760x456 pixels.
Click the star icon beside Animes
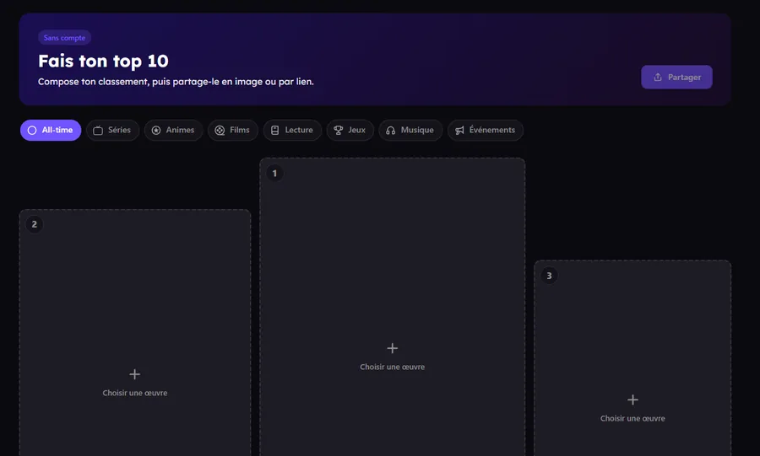[156, 130]
